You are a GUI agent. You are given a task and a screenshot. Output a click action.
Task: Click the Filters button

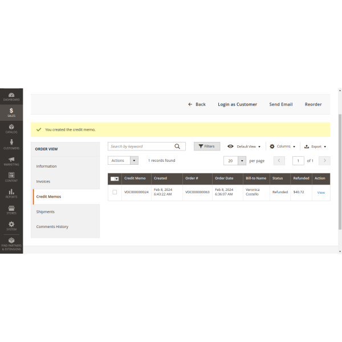206,146
